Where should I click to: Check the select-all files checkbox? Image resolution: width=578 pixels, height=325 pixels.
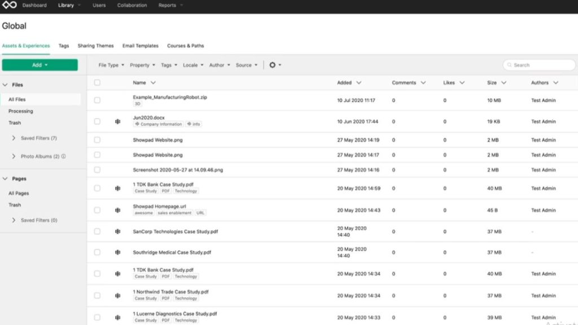(x=97, y=82)
